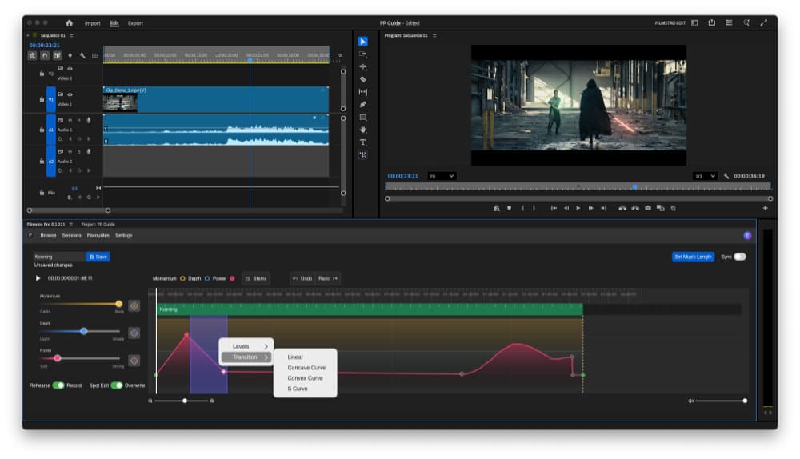Open the Sessions tab in Filmstro
Screen dimensions: 800x459
[71, 236]
